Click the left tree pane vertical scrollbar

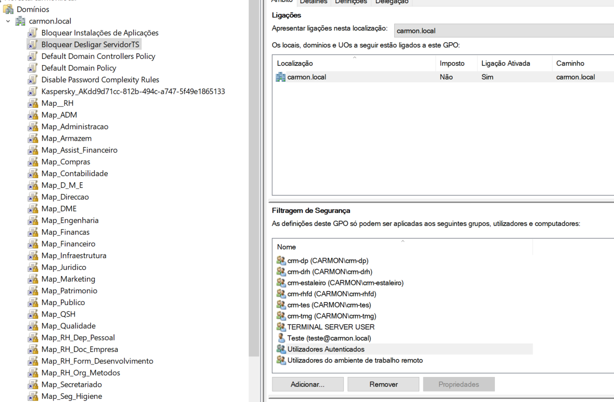click(254, 178)
